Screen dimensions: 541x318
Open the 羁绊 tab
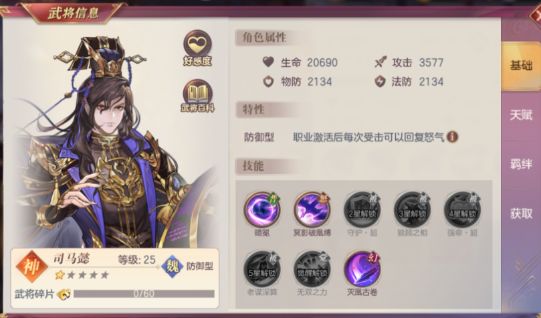tap(521, 164)
